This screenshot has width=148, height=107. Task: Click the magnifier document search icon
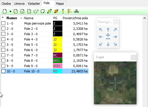(x=29, y=11)
